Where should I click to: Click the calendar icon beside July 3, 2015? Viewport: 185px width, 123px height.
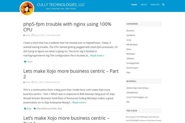tap(32, 82)
